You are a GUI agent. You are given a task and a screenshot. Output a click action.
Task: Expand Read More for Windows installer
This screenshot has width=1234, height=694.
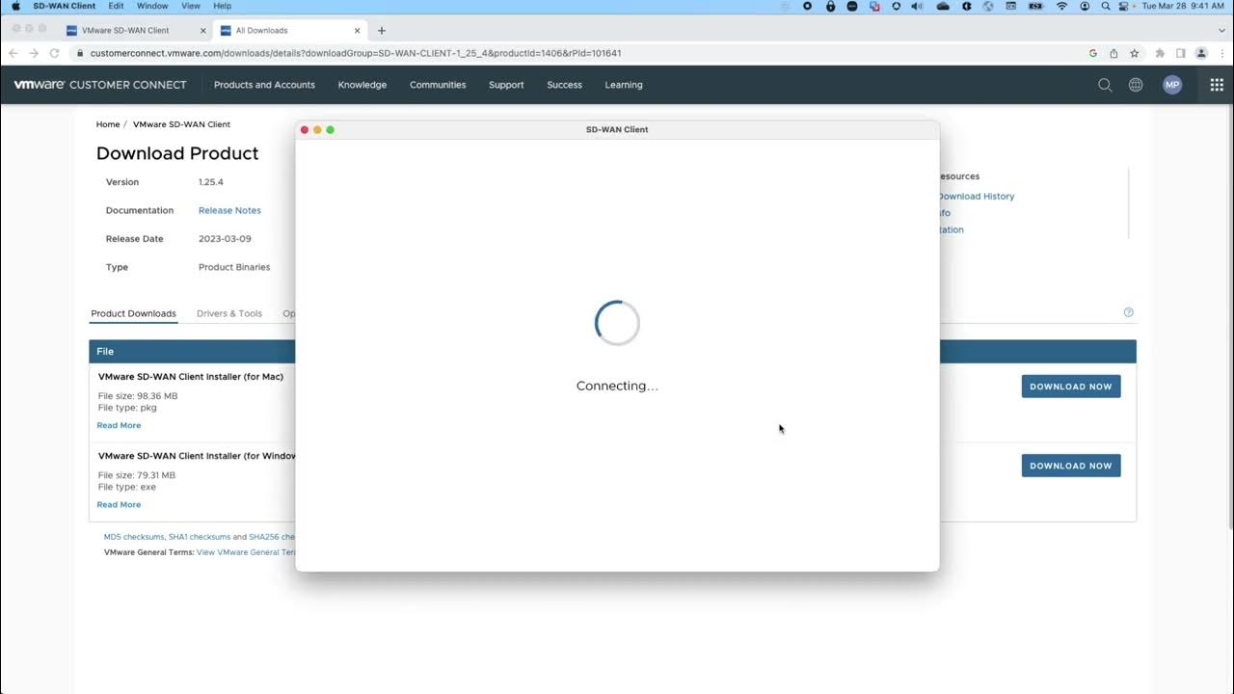(x=119, y=504)
